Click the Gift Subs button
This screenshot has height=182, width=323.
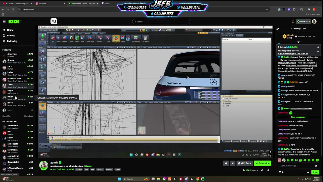point(245,163)
